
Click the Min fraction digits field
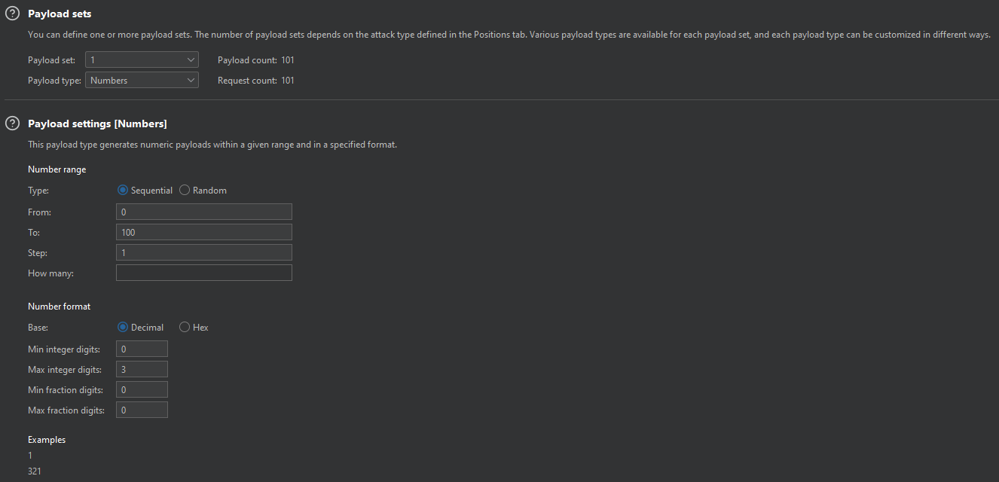tap(142, 390)
